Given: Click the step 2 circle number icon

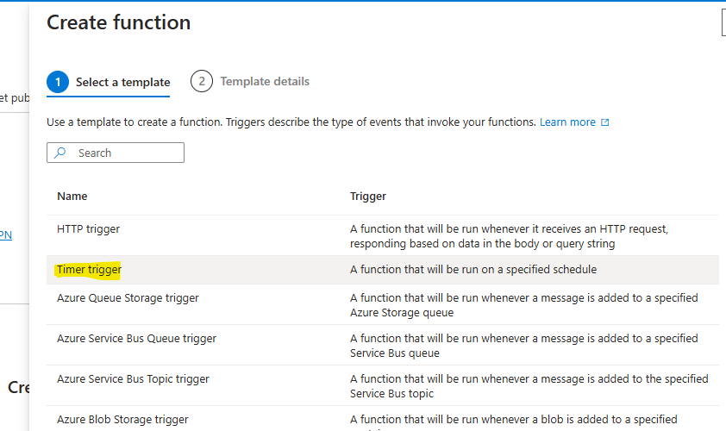Looking at the screenshot, I should coord(201,82).
